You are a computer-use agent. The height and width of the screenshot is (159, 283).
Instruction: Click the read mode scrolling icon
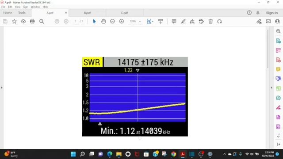pyautogui.click(x=161, y=21)
